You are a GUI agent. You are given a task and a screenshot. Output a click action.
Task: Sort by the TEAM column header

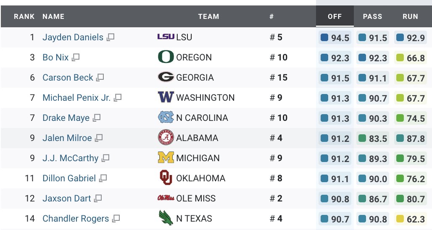pos(208,16)
